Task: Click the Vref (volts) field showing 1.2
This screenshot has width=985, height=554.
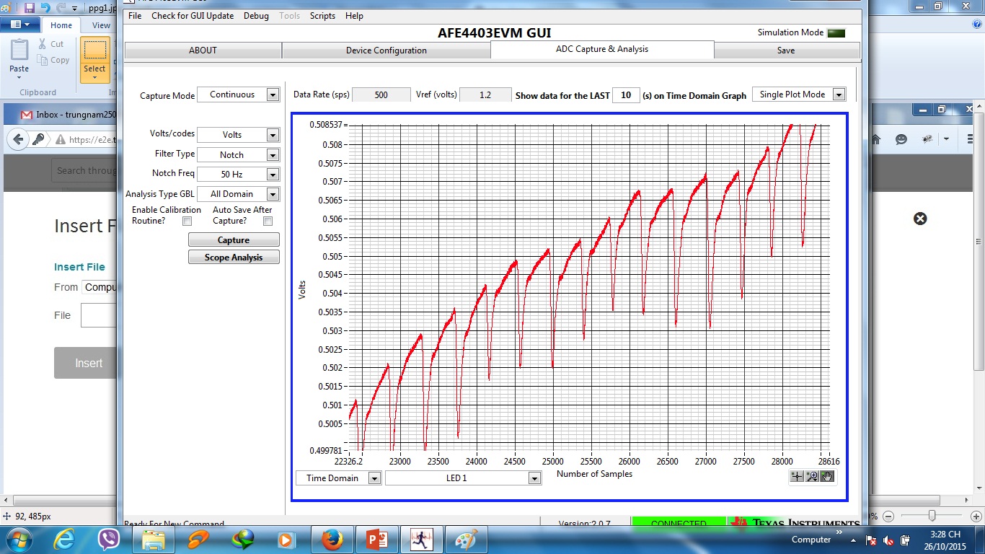Action: (485, 94)
